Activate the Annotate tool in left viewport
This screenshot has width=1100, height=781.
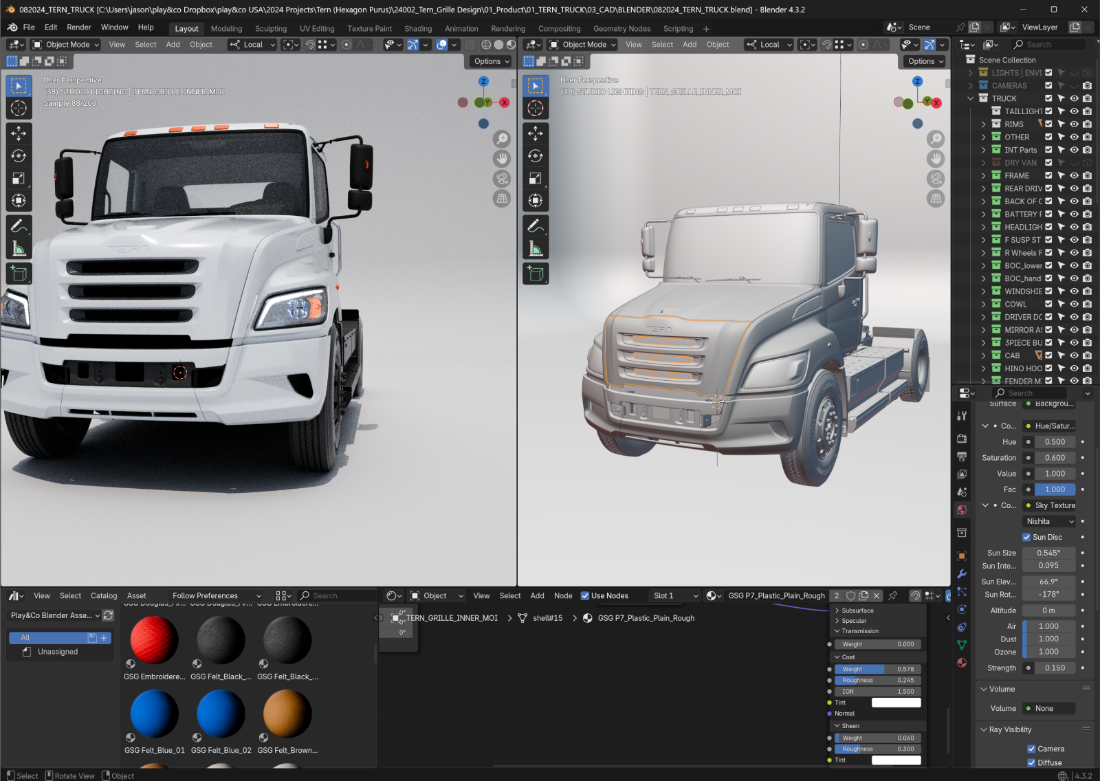[19, 225]
